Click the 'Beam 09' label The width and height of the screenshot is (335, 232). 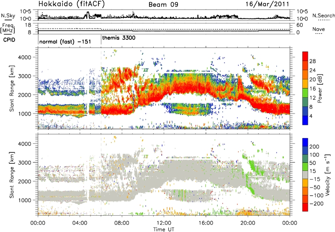[x=163, y=5]
